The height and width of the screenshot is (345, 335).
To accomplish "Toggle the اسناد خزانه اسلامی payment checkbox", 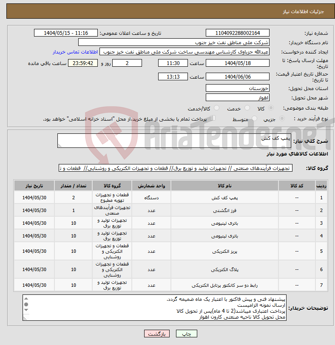I will point(213,118).
